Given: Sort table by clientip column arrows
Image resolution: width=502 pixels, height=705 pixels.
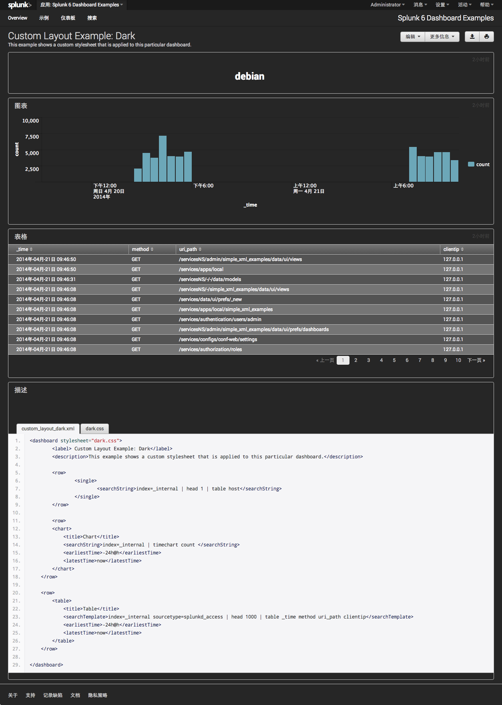Looking at the screenshot, I should 462,249.
